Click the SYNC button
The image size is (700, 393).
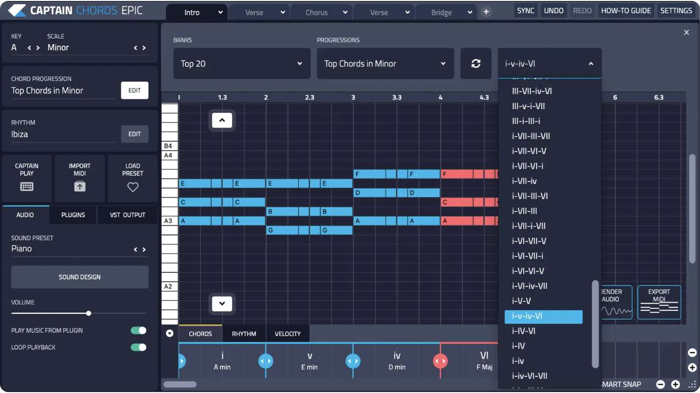tap(526, 11)
